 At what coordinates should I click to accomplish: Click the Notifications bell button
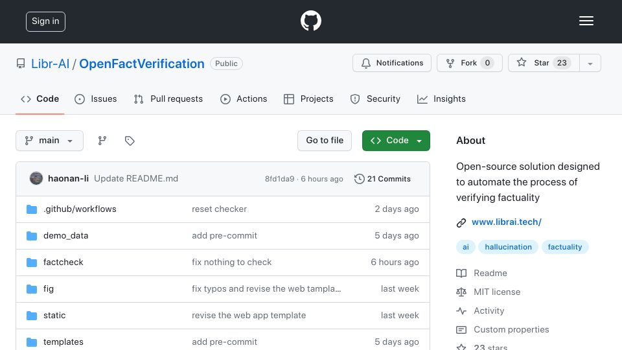[391, 63]
